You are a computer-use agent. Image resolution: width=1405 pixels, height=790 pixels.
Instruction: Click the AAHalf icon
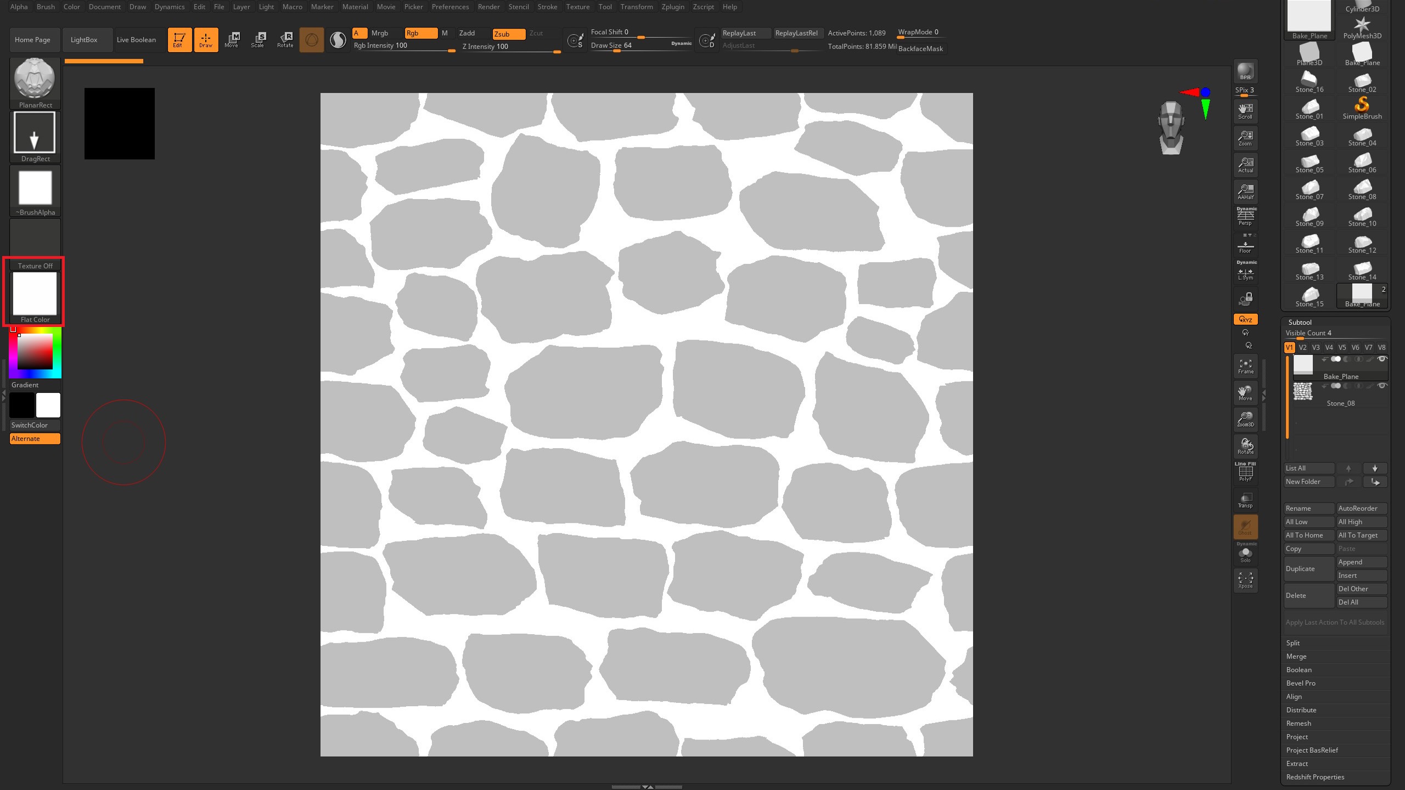point(1245,191)
